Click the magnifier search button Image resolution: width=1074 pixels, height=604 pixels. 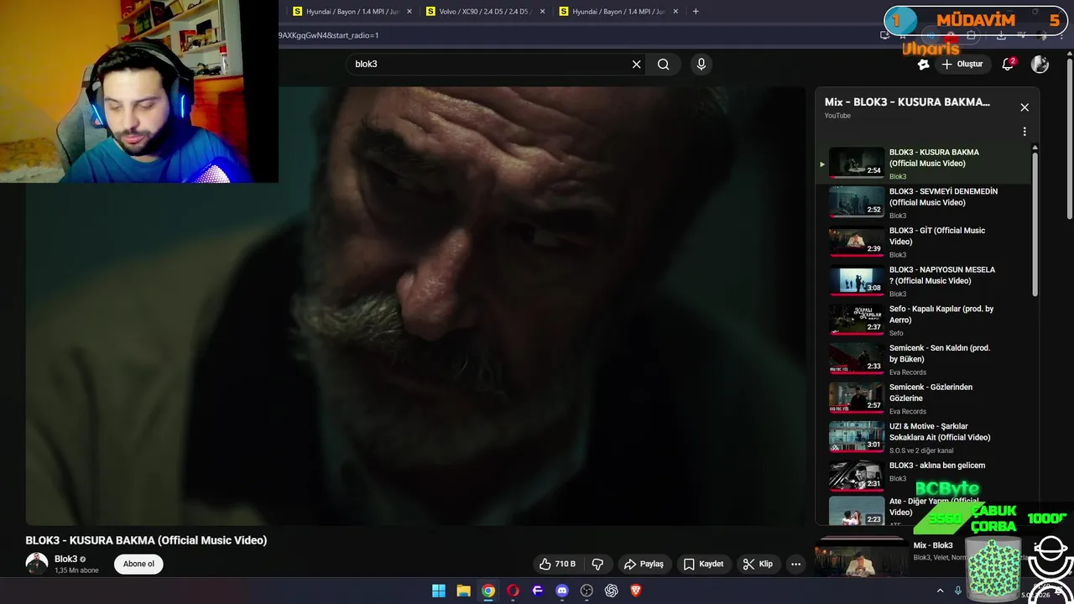click(663, 64)
